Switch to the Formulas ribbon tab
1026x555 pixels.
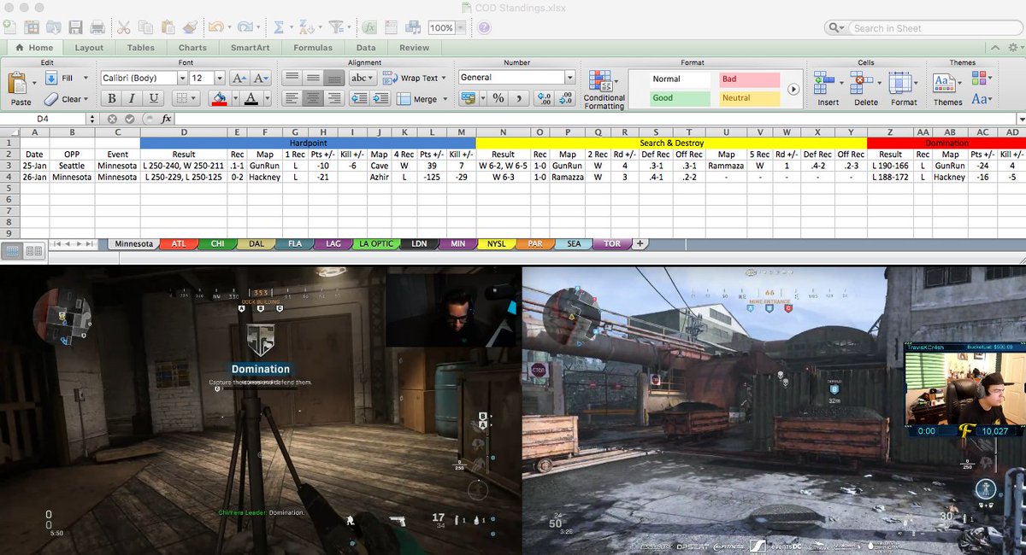313,48
